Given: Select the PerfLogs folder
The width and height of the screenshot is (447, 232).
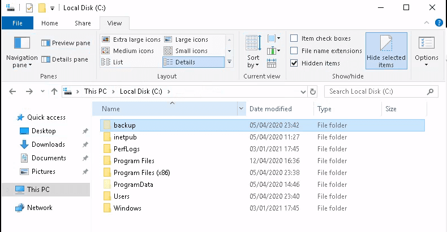Looking at the screenshot, I should click(263, 149).
